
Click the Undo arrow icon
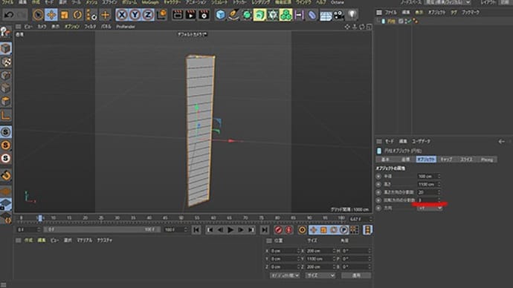(x=9, y=15)
